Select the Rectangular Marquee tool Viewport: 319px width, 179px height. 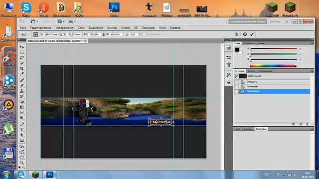coord(22,52)
